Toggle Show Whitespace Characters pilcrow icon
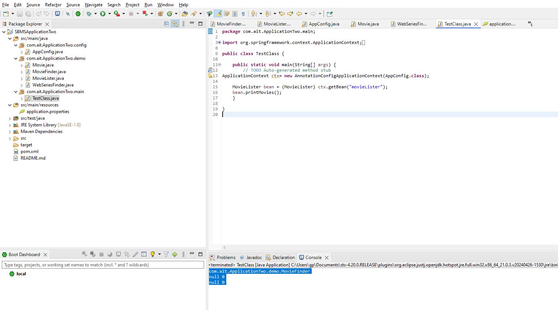Screen dimensions: 558x310 243,14
